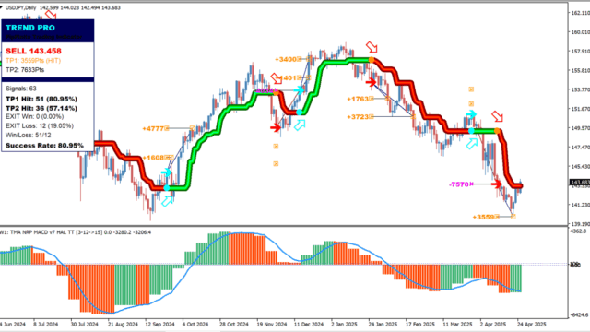Click the -6424.6 value on MACD scale

pyautogui.click(x=579, y=314)
